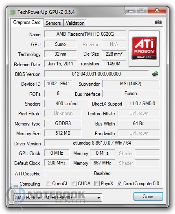Open the graphics card selector dropdown
The width and height of the screenshot is (175, 214).
point(58,197)
